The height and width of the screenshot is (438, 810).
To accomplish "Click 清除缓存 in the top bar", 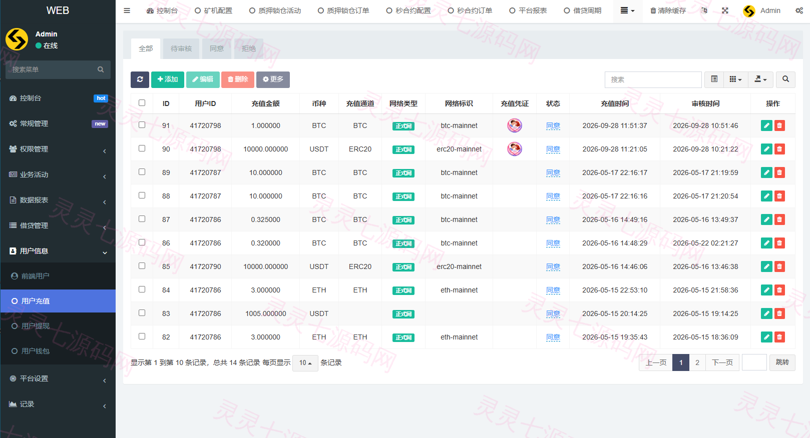I will click(668, 10).
